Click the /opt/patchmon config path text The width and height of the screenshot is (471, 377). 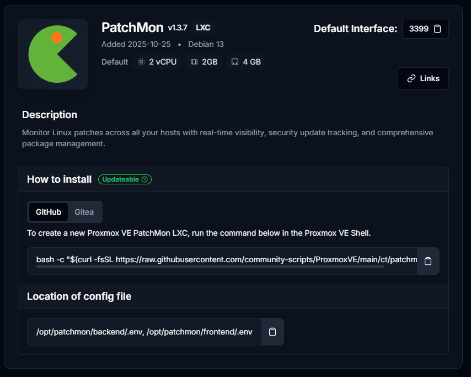[x=144, y=332]
